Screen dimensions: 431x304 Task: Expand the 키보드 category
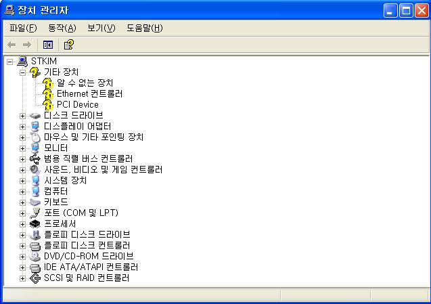tap(22, 202)
